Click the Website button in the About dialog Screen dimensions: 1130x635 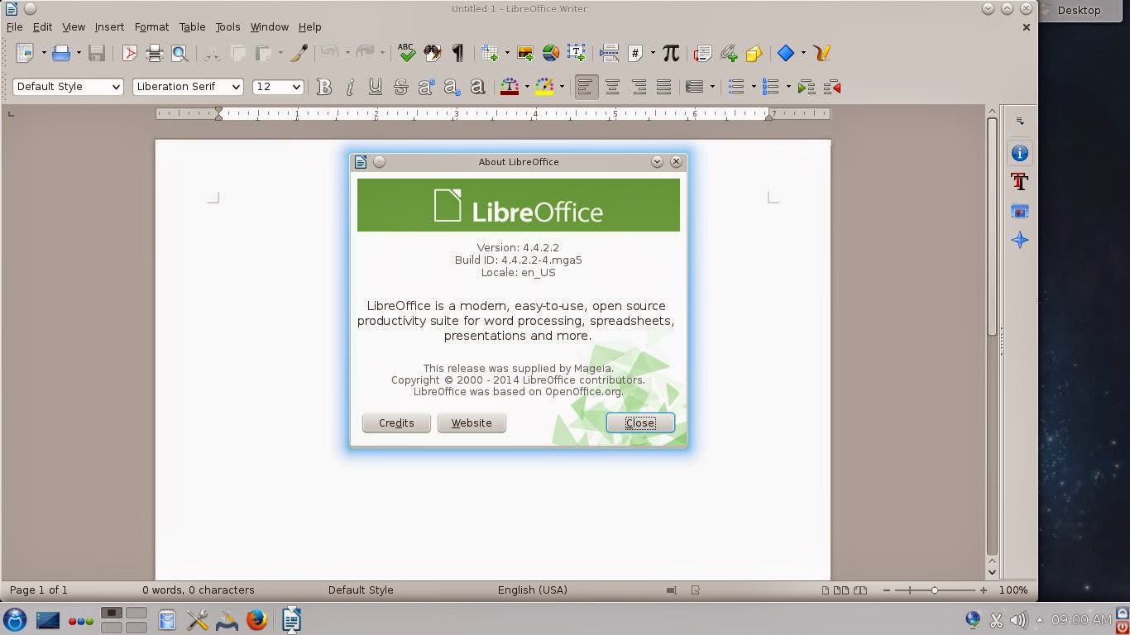point(472,423)
